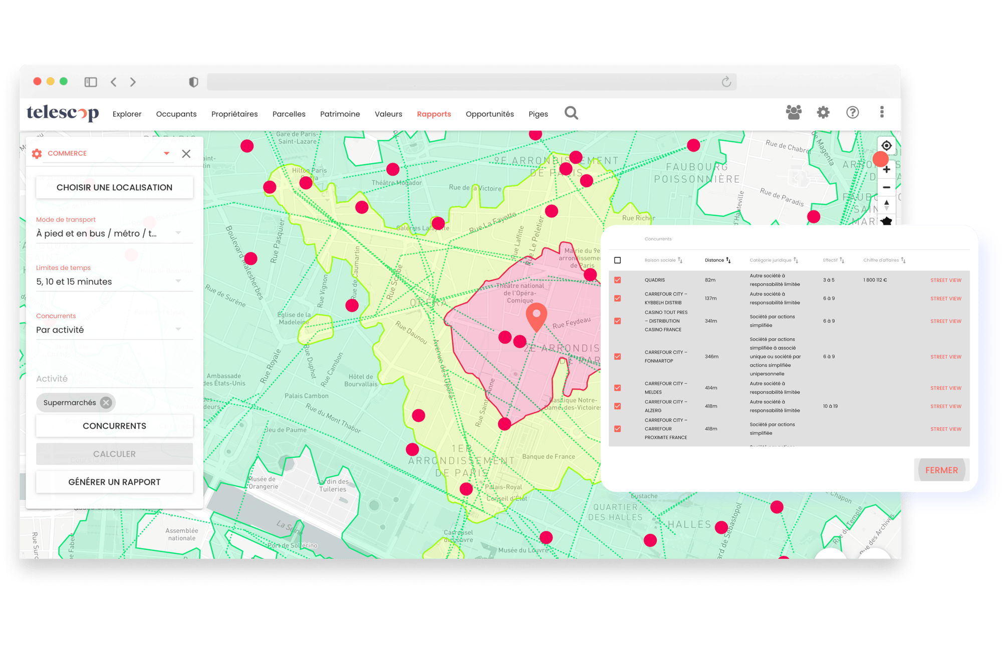Sort by Catégorie juridique column
Viewport: 1002px width, 647px height.
point(774,260)
